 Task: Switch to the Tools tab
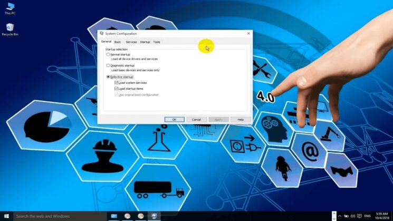point(156,42)
